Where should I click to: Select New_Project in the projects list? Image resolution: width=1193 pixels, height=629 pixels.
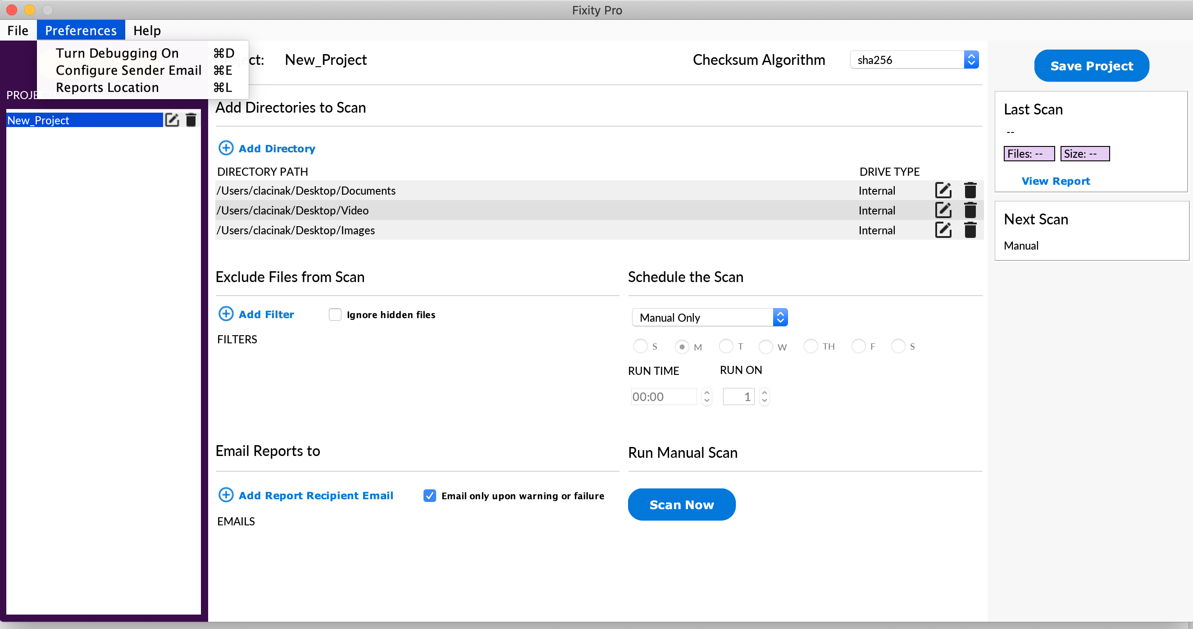click(84, 120)
